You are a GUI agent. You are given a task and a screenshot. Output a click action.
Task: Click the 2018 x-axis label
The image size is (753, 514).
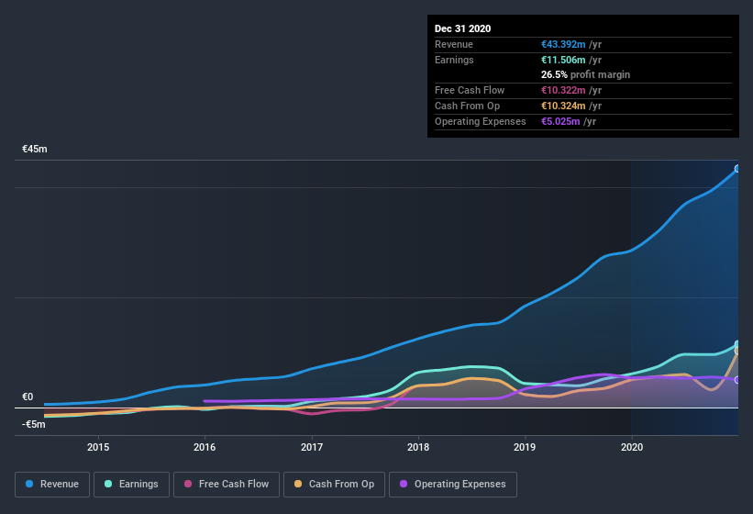[x=418, y=447]
